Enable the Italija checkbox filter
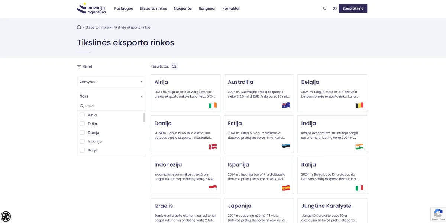Screen dimensions: 446x223 pos(83,150)
